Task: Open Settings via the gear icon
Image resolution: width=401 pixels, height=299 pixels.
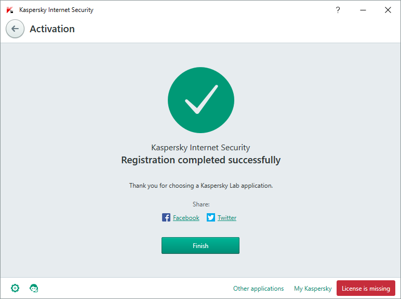Action: pos(15,288)
